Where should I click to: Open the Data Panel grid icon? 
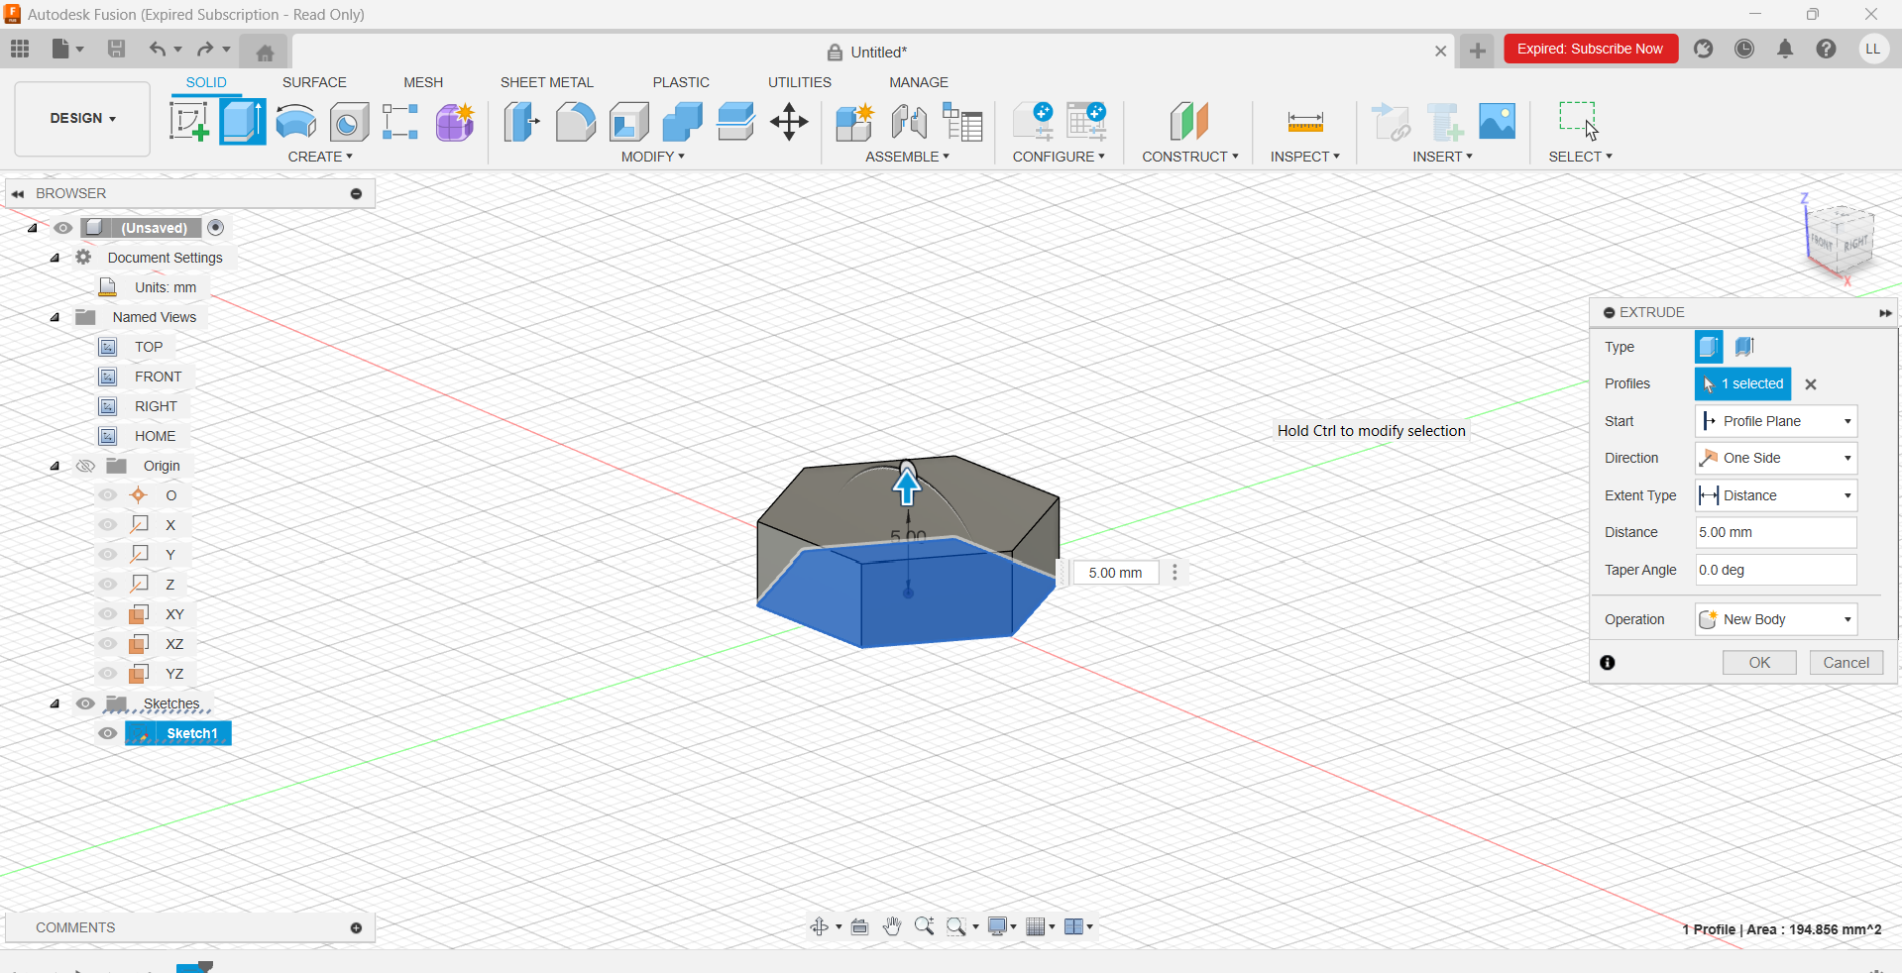point(20,49)
